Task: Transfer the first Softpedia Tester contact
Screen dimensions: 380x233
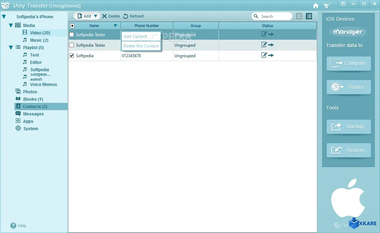Action: pyautogui.click(x=271, y=34)
